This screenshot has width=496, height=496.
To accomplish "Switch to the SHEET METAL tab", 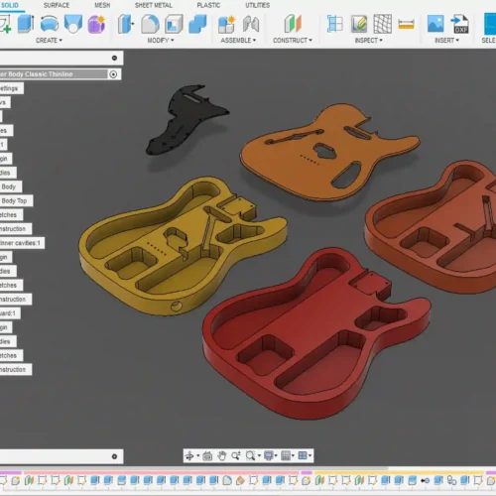I will coord(154,5).
